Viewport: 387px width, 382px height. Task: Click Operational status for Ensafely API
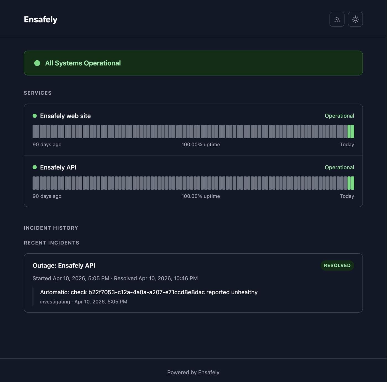coord(339,167)
